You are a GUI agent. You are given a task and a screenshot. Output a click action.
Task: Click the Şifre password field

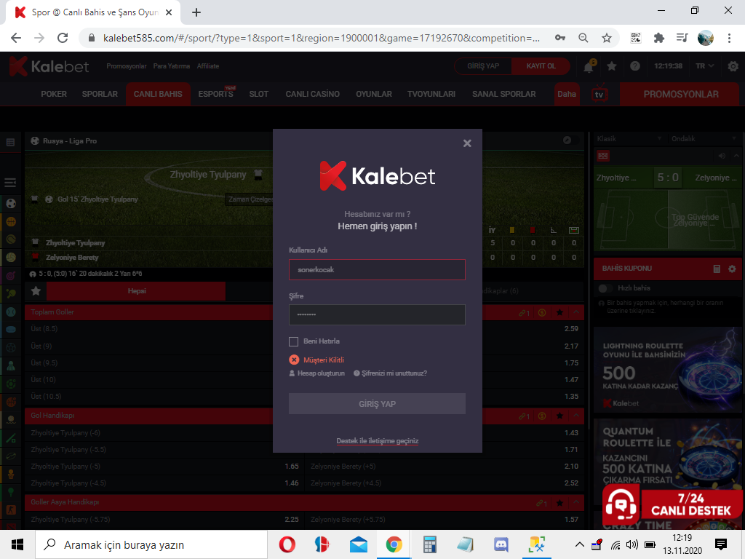coord(377,314)
